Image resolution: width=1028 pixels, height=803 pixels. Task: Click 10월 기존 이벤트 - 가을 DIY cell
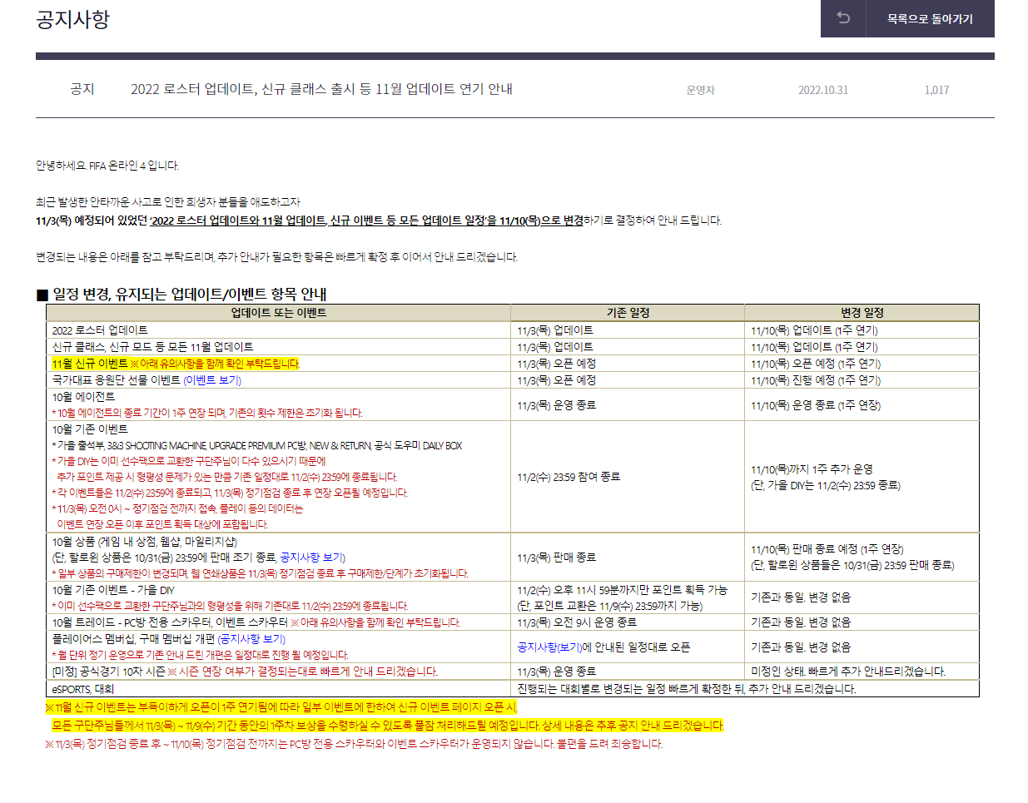pyautogui.click(x=279, y=597)
